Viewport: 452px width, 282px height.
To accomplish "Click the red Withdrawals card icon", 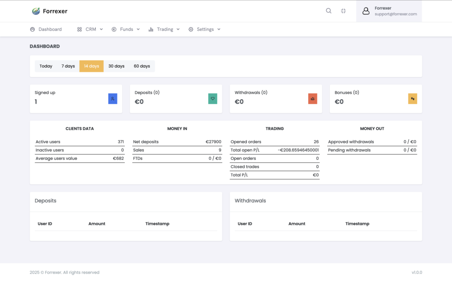I will (313, 99).
